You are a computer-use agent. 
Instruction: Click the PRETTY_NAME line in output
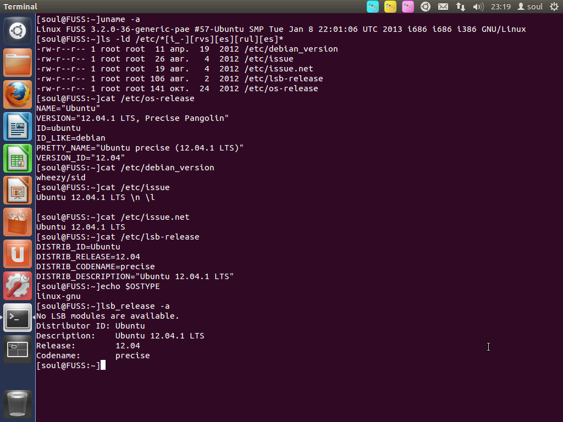(140, 148)
